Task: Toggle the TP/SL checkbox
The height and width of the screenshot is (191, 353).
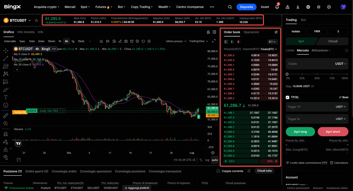Action: [288, 97]
